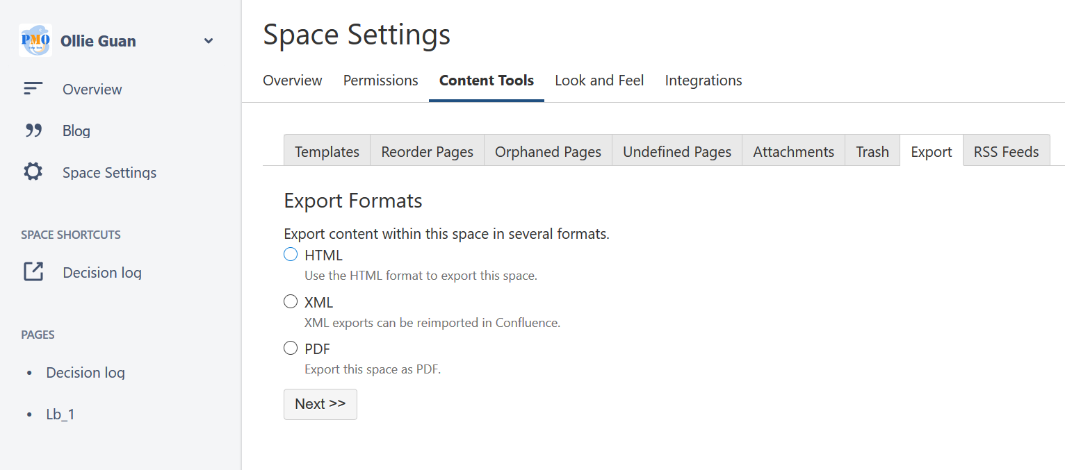Screen dimensions: 1065x470
Task: Open the RSS Feeds tab
Action: pyautogui.click(x=1005, y=151)
